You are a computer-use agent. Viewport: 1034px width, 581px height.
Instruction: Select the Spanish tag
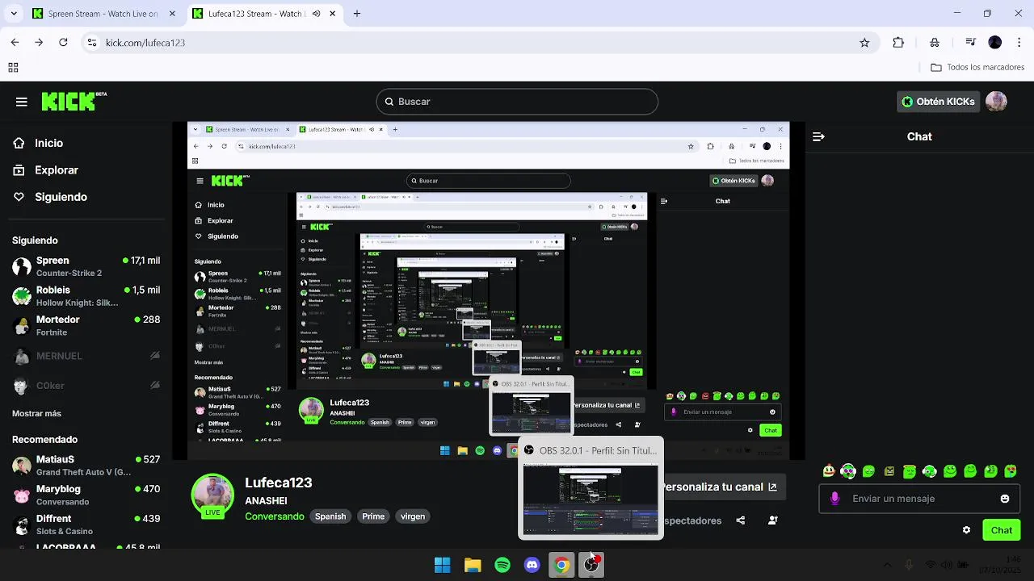pyautogui.click(x=330, y=516)
